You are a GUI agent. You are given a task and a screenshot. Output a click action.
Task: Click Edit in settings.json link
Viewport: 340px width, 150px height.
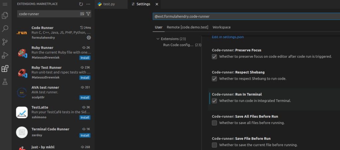[x=228, y=37]
